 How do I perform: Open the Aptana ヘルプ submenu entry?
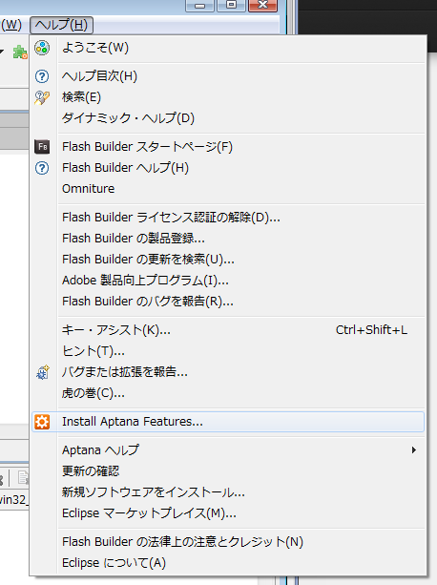click(x=228, y=450)
